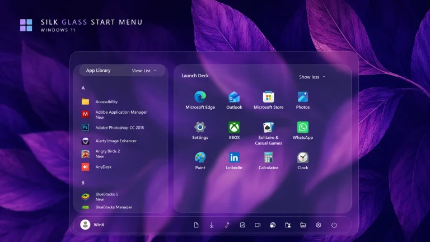Select the App Library tab label
Viewport: 430px width, 242px height.
(98, 70)
